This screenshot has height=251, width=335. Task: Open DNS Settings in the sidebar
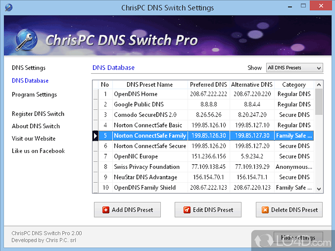click(28, 68)
